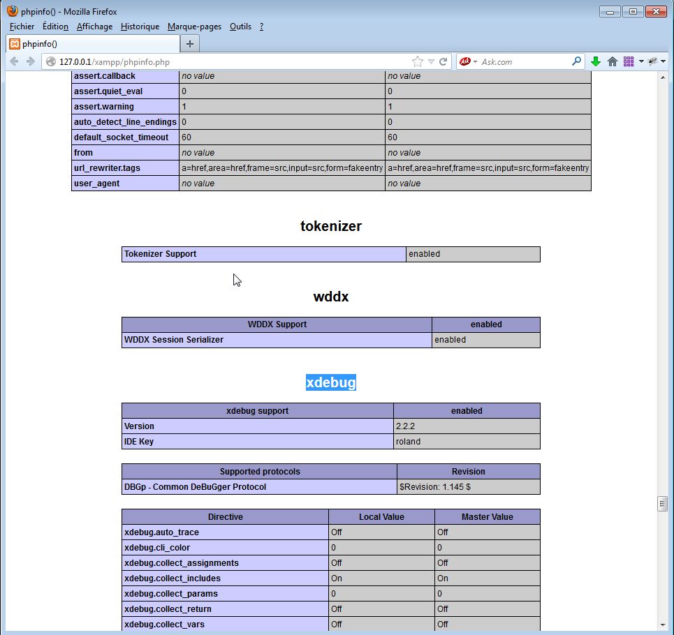The height and width of the screenshot is (635, 674).
Task: Expand the purple grid icon dropdown
Action: 641,61
